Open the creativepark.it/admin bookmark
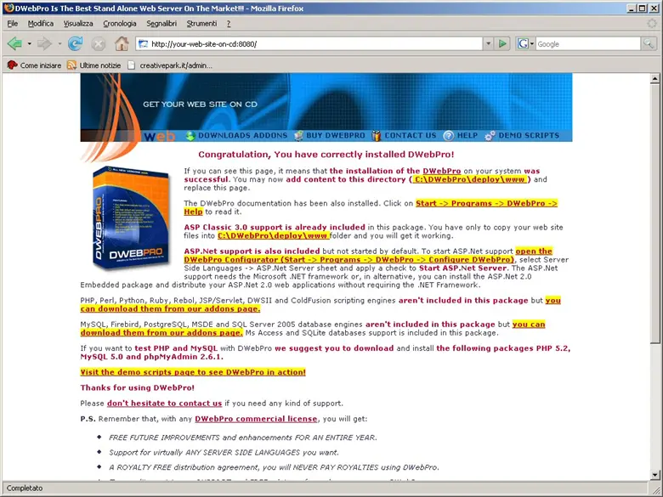The width and height of the screenshot is (663, 497). pyautogui.click(x=170, y=65)
